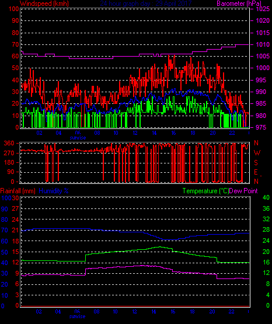Click hour 12 on wind chart time axis
The width and height of the screenshot is (272, 324).
(x=135, y=133)
